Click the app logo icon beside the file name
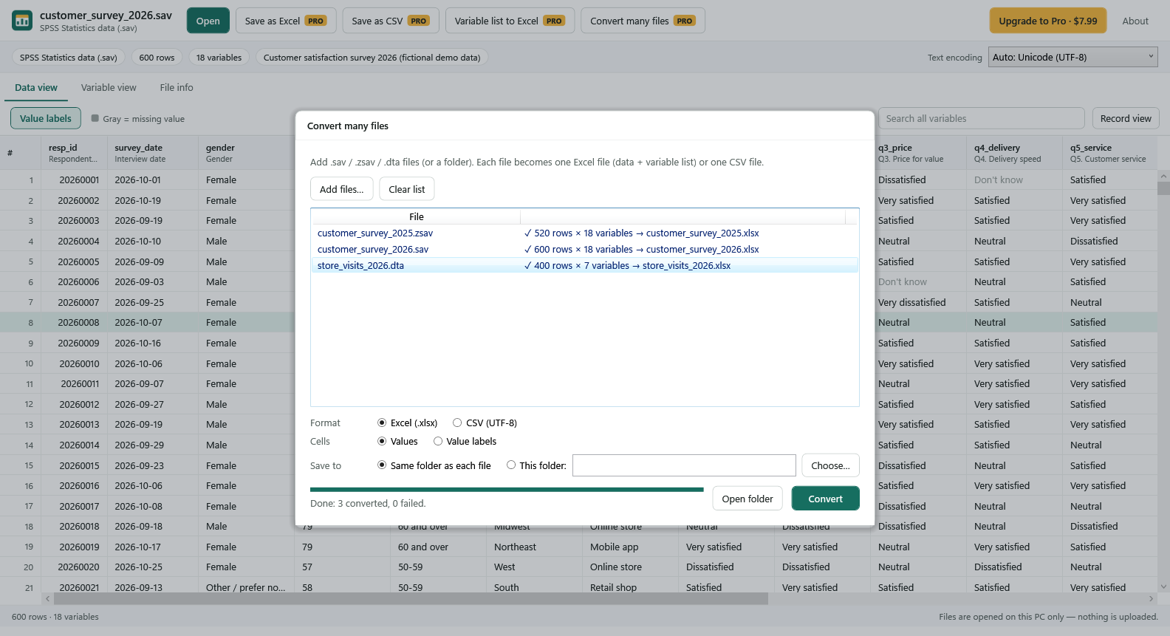 coord(22,21)
